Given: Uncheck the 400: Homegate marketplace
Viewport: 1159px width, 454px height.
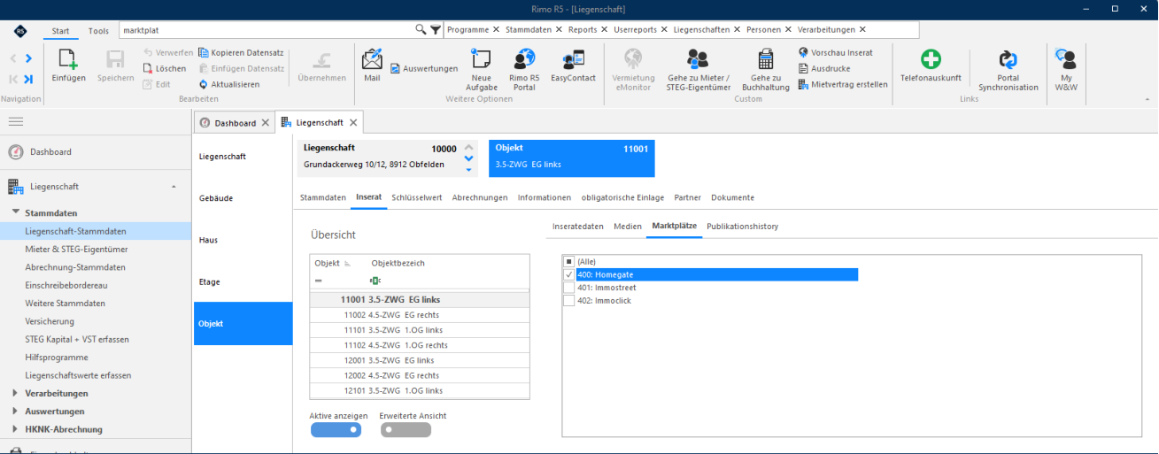Looking at the screenshot, I should [568, 274].
